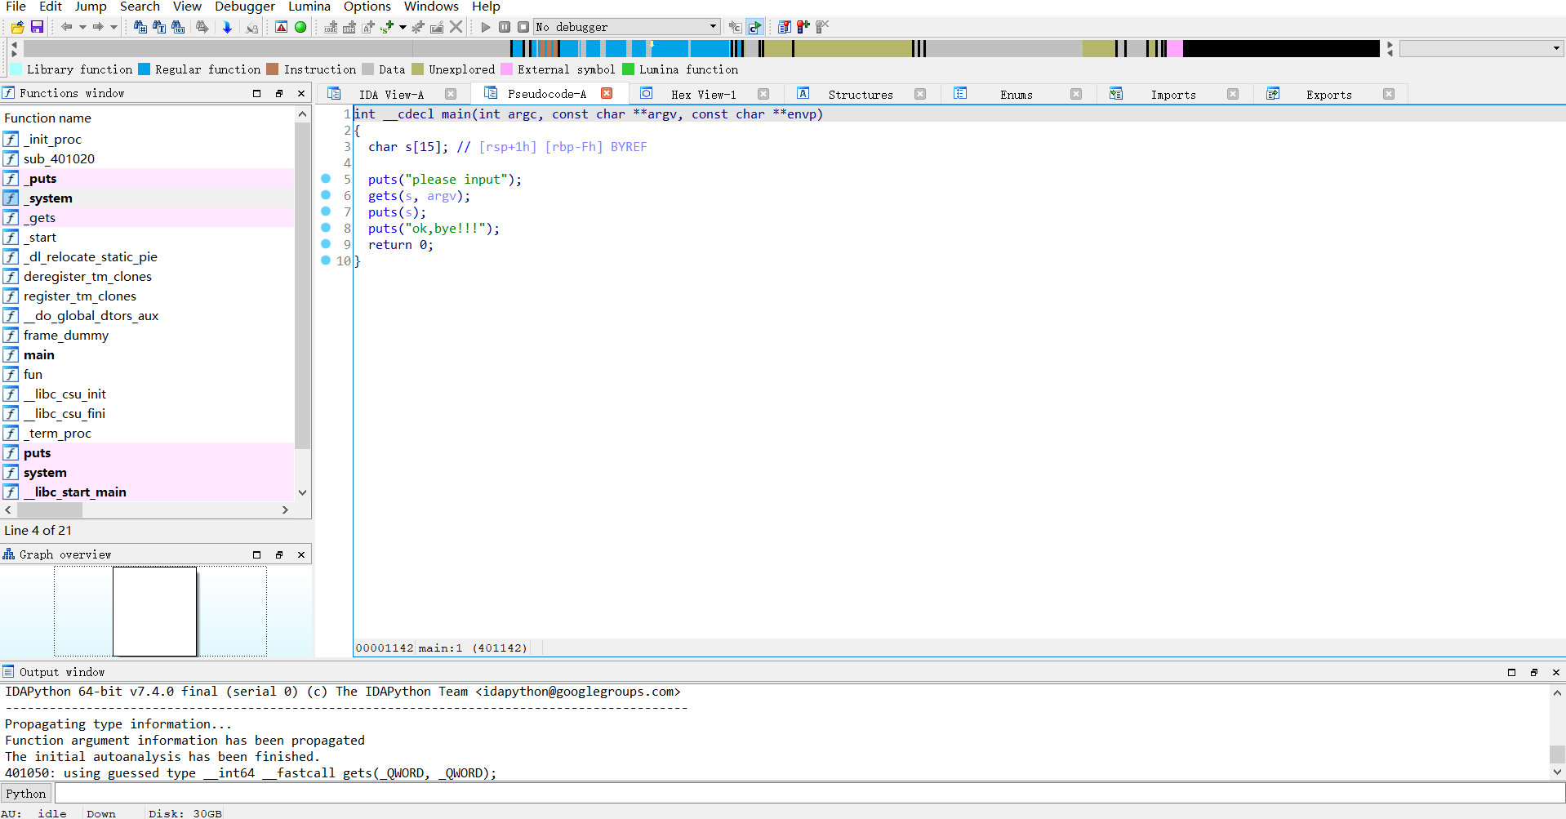Click the X undefine toolbar icon
This screenshot has height=819, width=1566.
(456, 27)
